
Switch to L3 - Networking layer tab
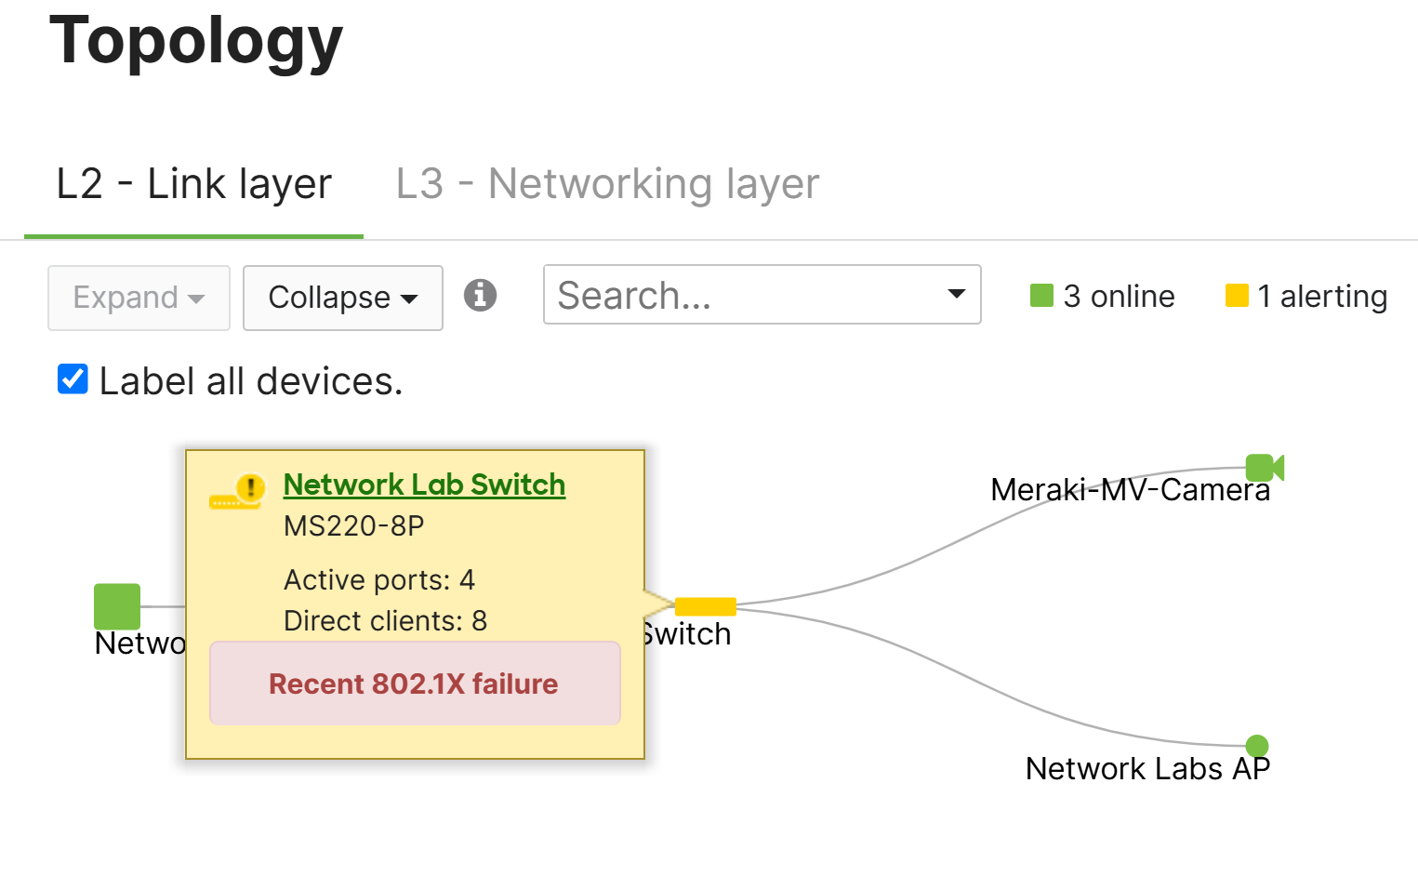click(608, 183)
